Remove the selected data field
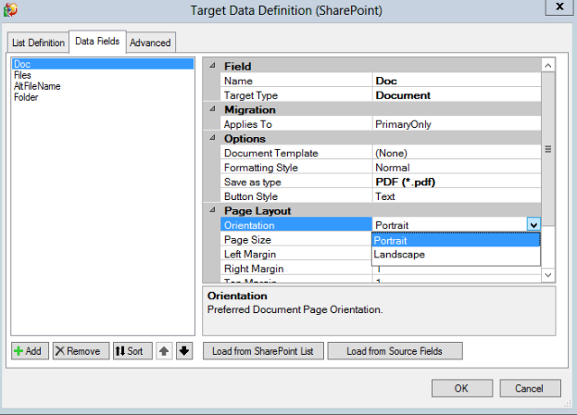This screenshot has width=577, height=415. coord(81,351)
